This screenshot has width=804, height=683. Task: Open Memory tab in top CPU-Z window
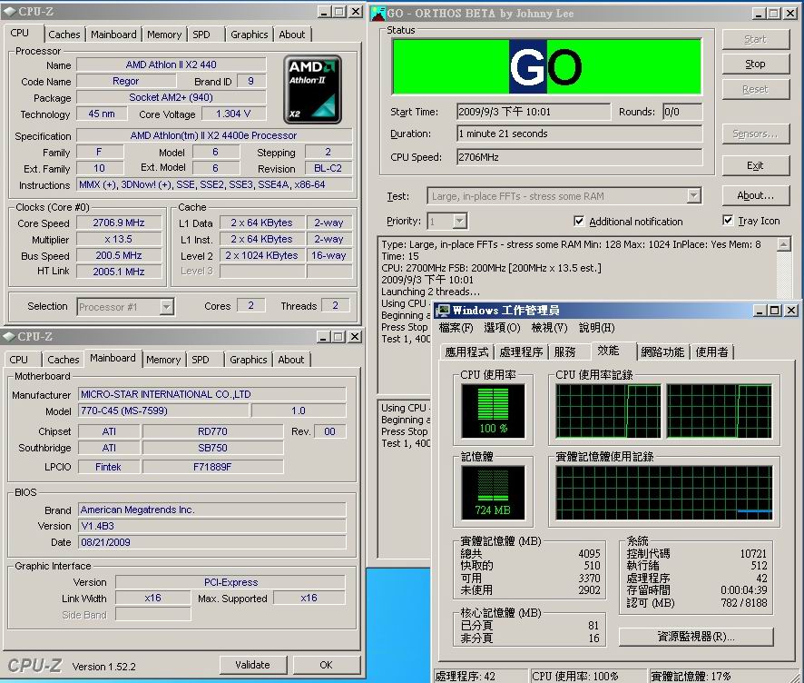[164, 35]
